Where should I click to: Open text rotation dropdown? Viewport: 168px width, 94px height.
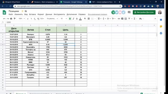point(114,19)
